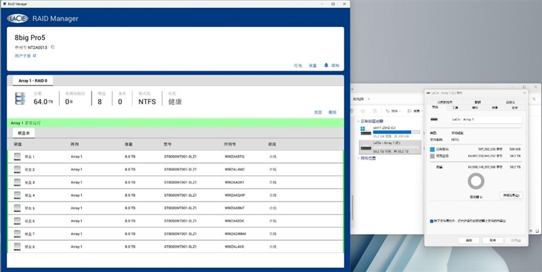
Task: Click the disk icon for 硬盘 7
Action: tap(18, 234)
